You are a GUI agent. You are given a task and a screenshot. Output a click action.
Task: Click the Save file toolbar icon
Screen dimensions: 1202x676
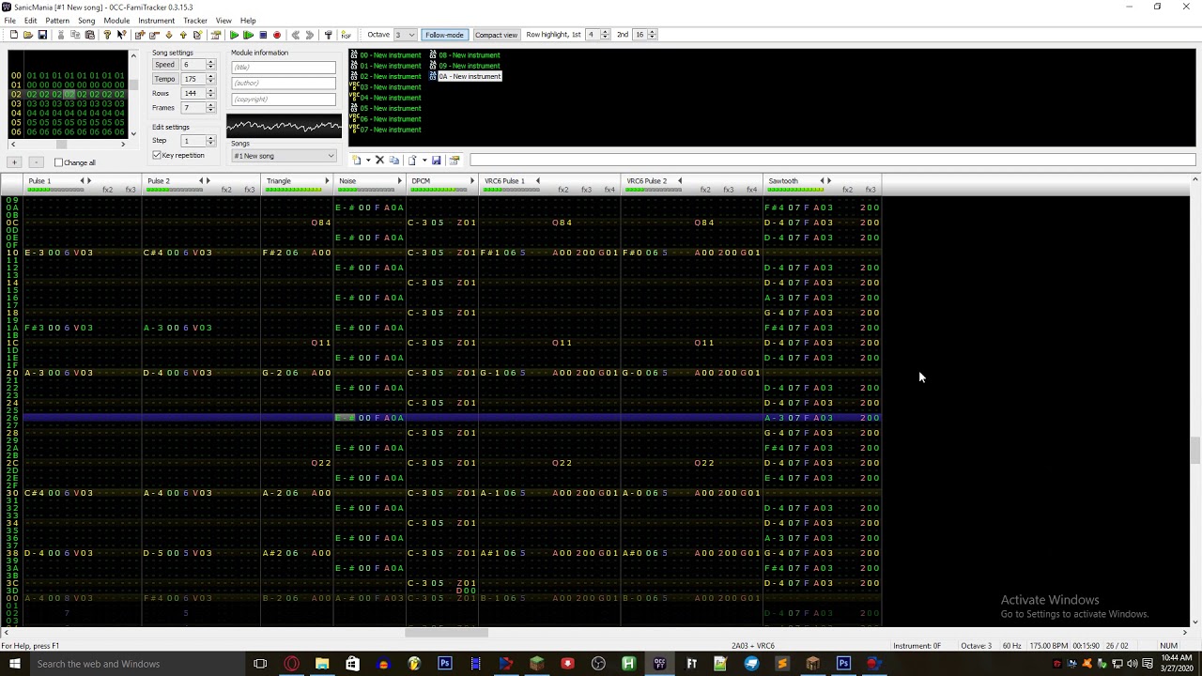42,35
